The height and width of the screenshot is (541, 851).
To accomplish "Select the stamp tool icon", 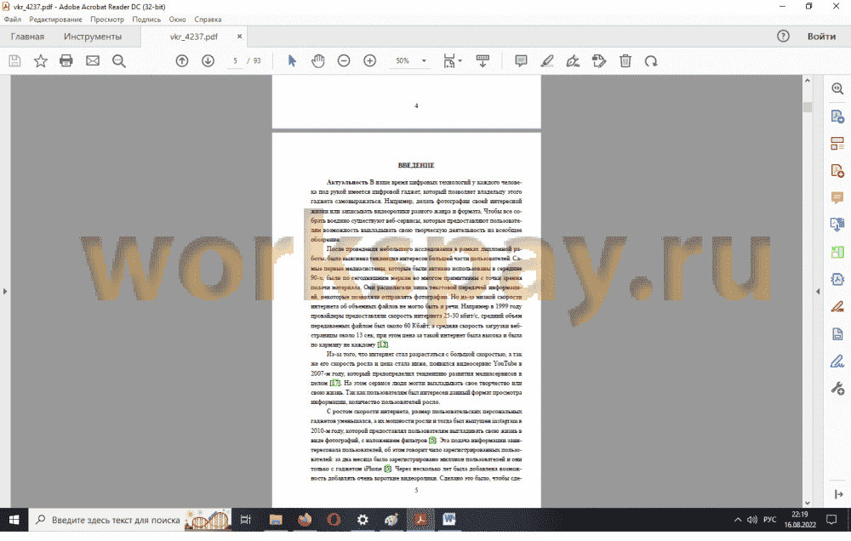I will [599, 60].
